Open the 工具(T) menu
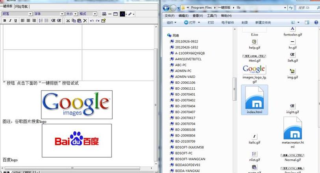This screenshot has height=173, width=320. 212,16
